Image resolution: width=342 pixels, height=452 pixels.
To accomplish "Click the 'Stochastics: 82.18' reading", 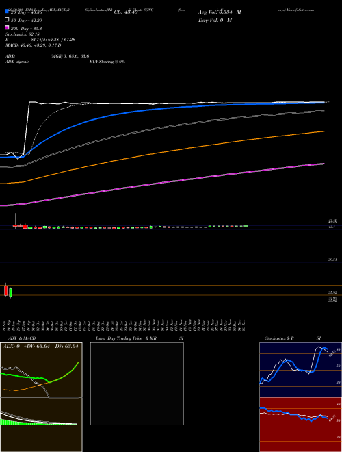I will (x=21, y=34).
